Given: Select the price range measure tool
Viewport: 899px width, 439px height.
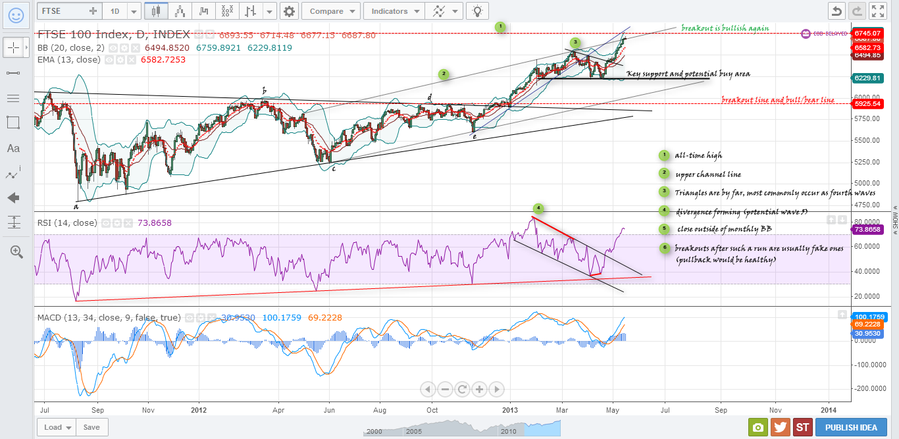Looking at the screenshot, I should point(13,222).
